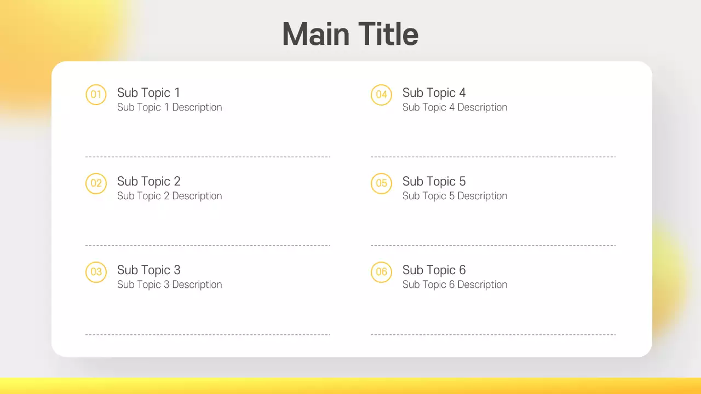The image size is (701, 394).
Task: Select the Sub Topic 4 Description text
Action: (455, 107)
